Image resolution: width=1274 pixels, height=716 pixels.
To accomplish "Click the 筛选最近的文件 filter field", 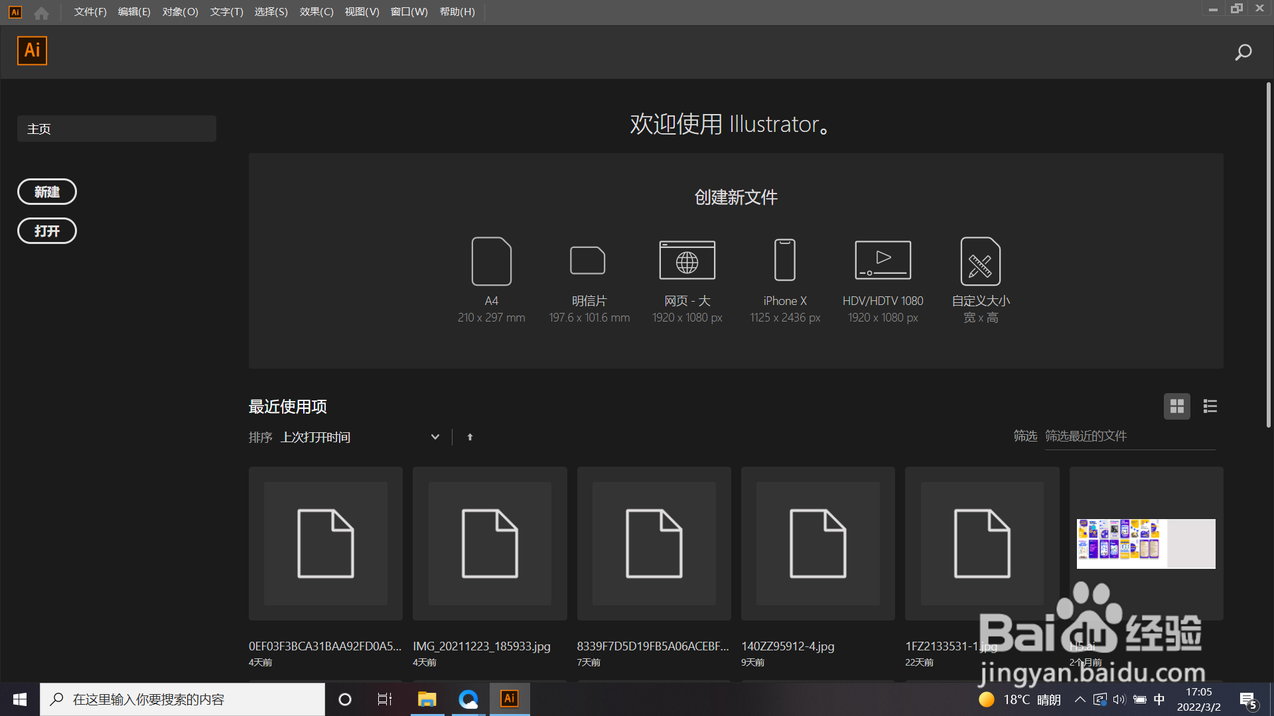I will coord(1130,436).
